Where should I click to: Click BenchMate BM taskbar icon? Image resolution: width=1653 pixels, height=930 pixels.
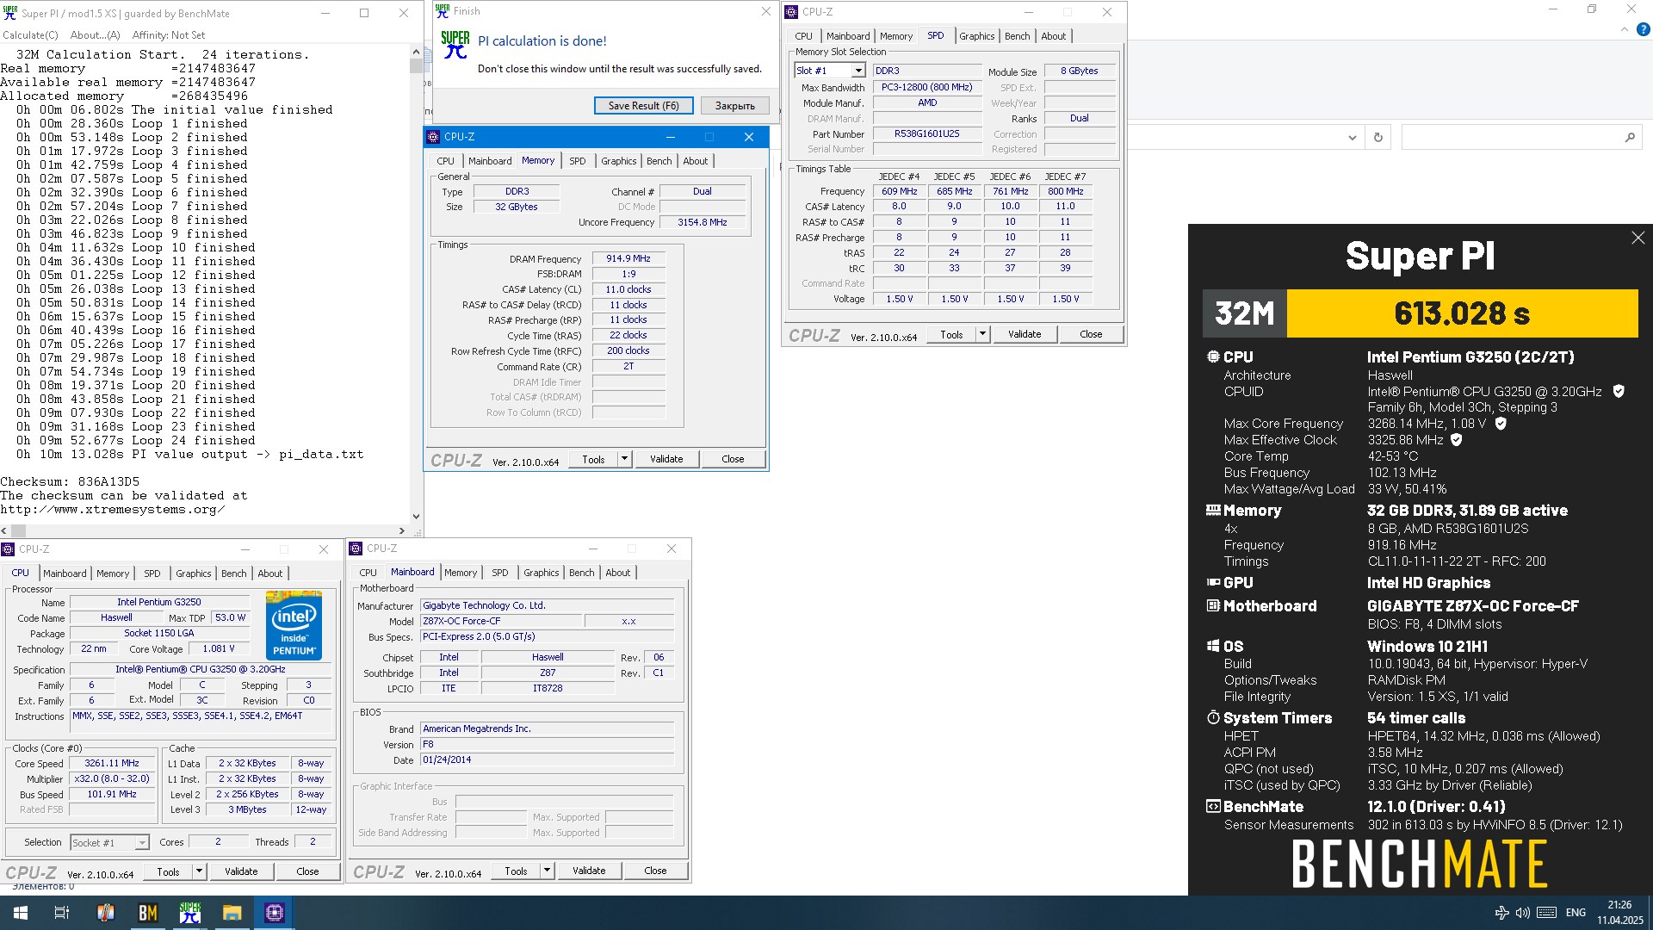(148, 913)
